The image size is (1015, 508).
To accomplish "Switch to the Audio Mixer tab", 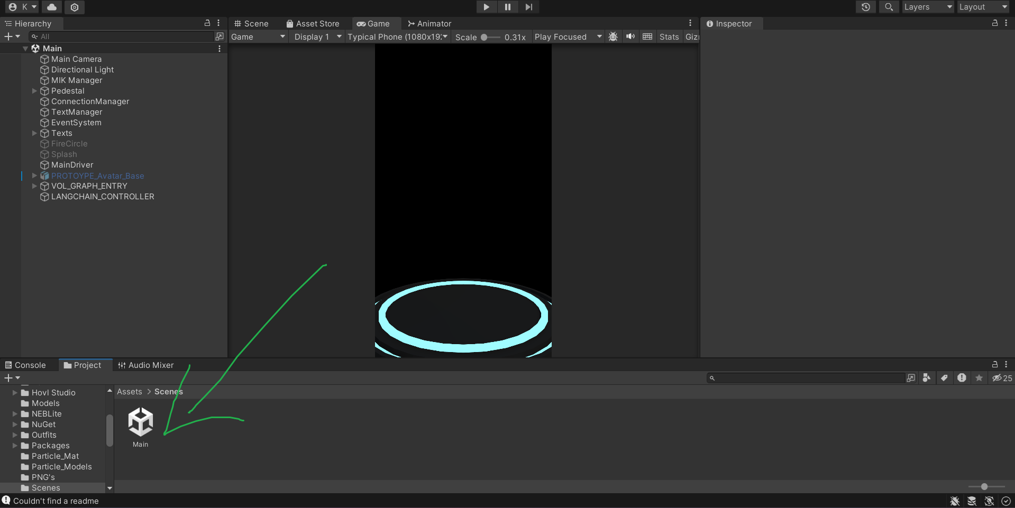I will click(146, 365).
